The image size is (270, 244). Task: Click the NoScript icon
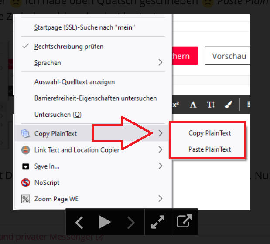25,183
